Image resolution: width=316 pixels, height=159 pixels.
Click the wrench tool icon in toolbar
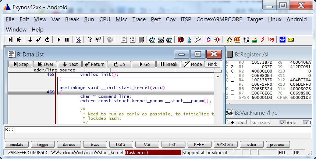click(197, 40)
